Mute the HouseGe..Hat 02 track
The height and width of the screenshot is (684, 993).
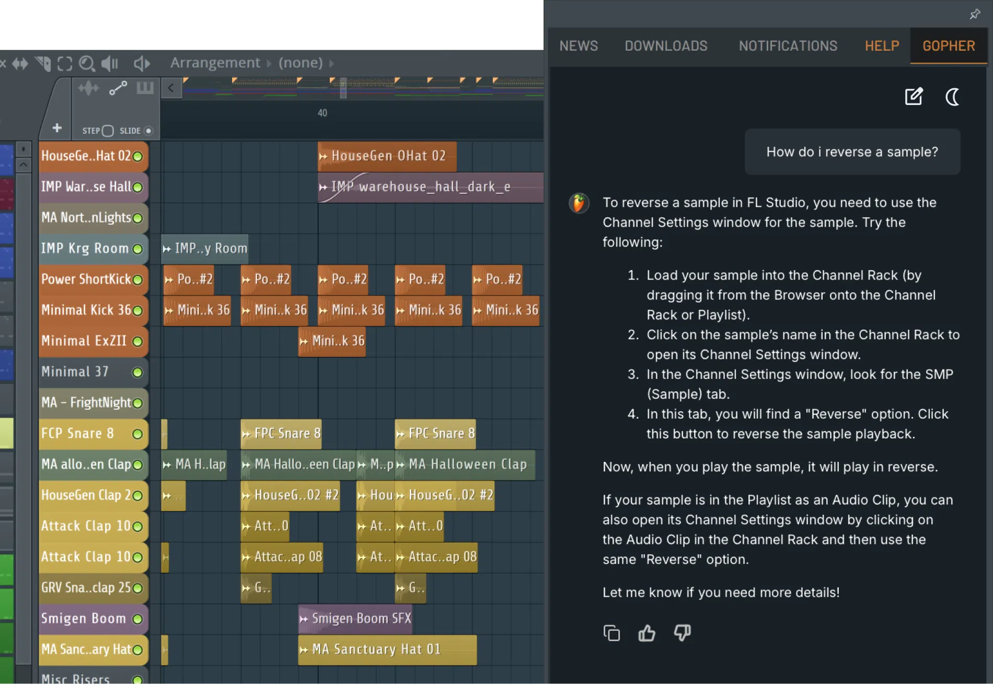point(137,156)
